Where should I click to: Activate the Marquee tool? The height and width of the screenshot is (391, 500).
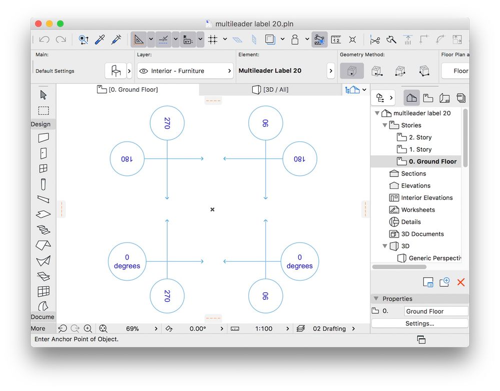coord(44,110)
